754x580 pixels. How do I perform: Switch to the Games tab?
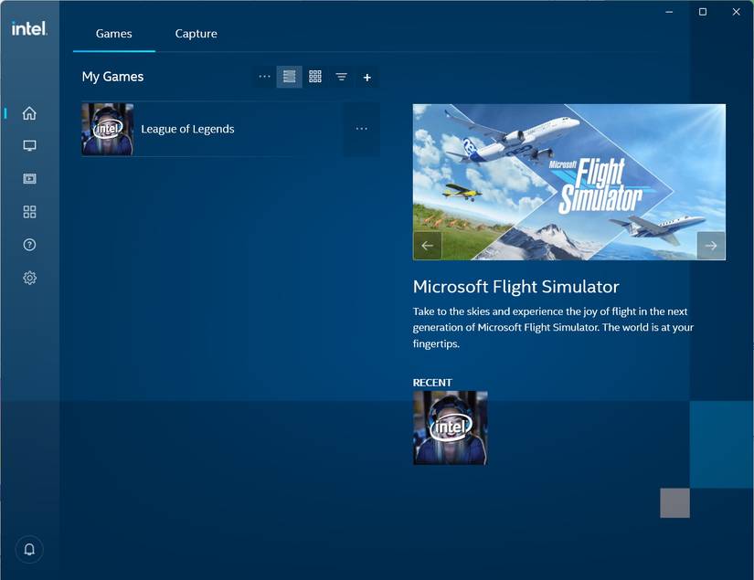pyautogui.click(x=113, y=33)
